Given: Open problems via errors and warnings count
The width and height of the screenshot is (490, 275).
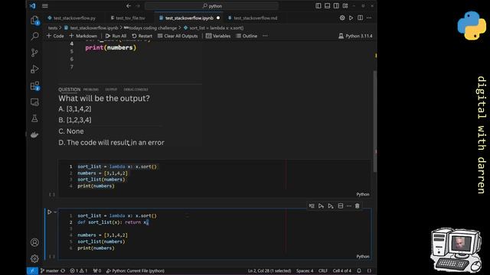Looking at the screenshot, I should 79,270.
